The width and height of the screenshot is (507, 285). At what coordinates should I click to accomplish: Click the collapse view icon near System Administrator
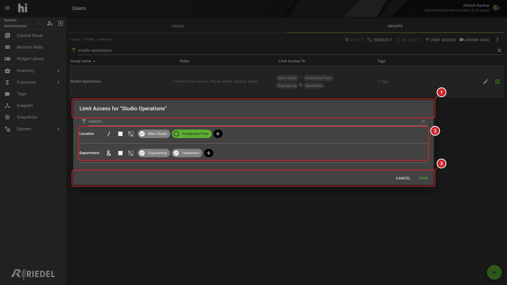(x=39, y=23)
